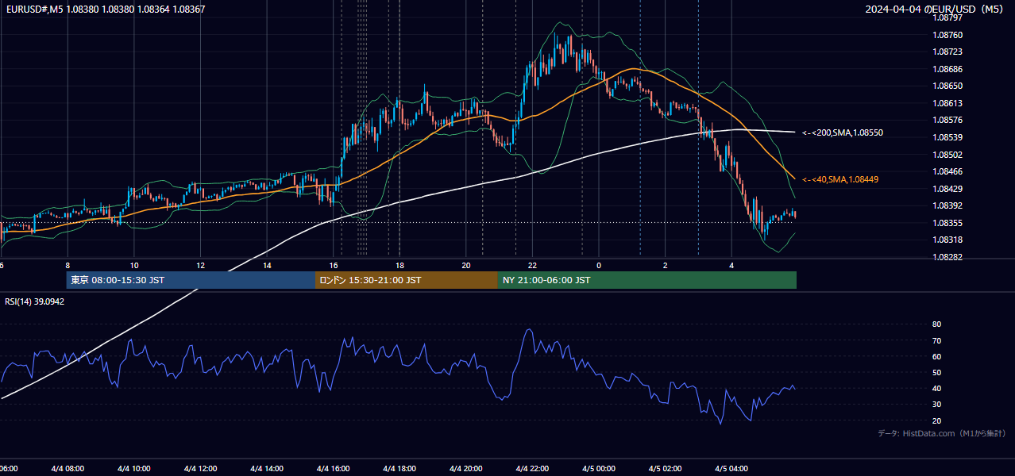Click the 80 level on the RSI scale
The image size is (1015, 476).
[x=936, y=324]
